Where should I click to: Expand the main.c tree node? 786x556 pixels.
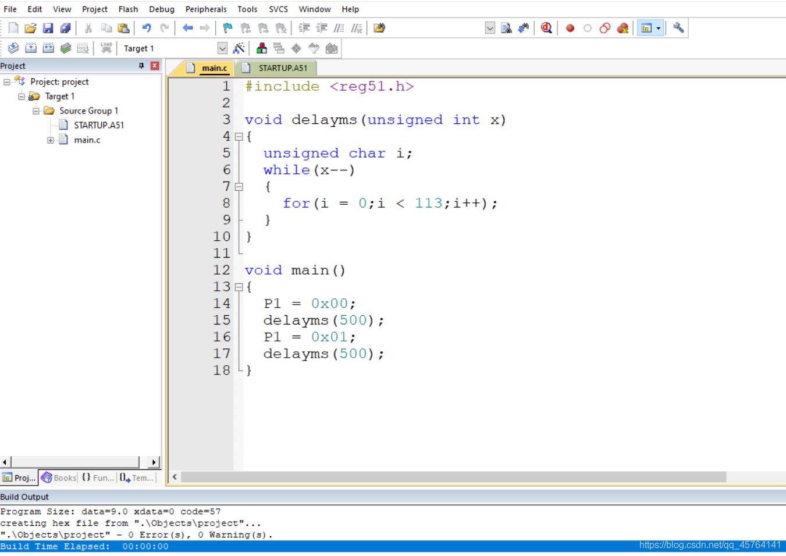51,140
